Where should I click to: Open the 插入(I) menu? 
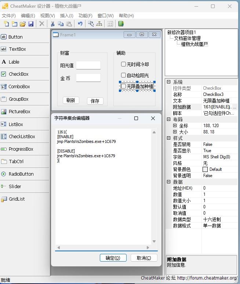66,16
